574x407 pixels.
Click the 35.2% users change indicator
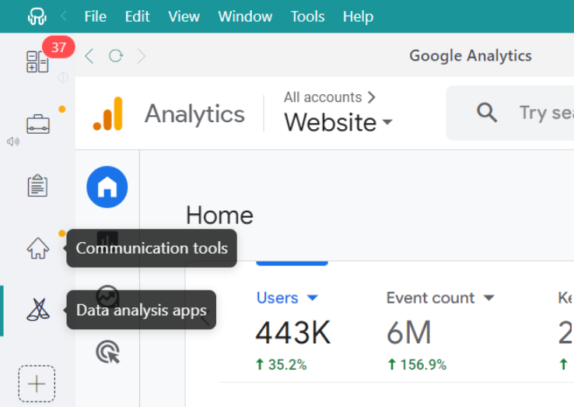(281, 364)
